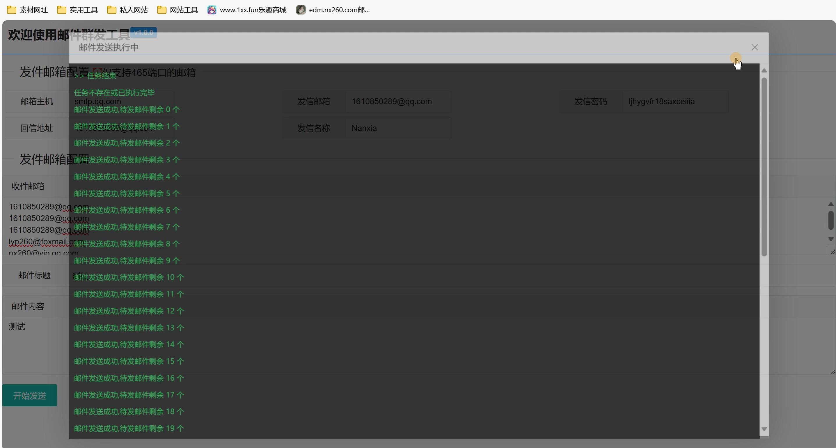Open the 网站工具 bookmark folder

(178, 10)
